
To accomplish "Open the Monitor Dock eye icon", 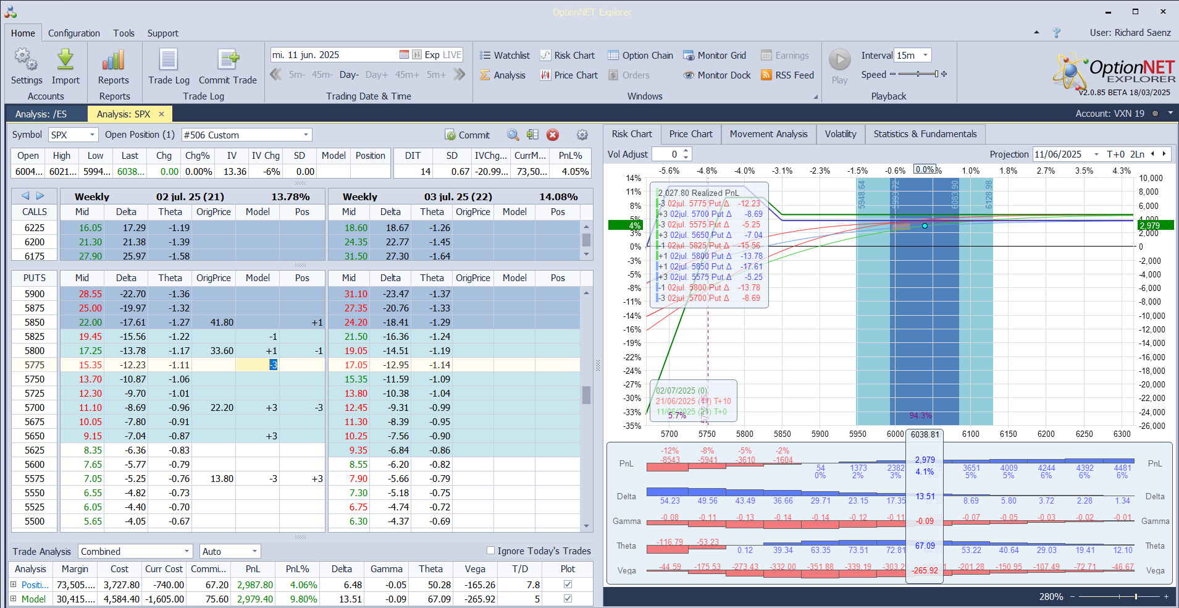I will [x=689, y=75].
